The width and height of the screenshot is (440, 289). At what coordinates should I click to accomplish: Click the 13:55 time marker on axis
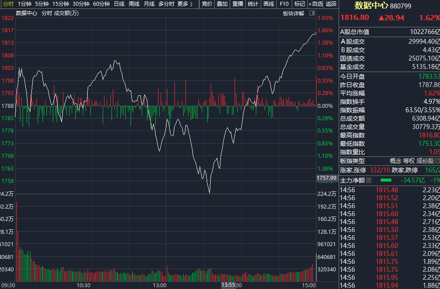tap(228, 285)
